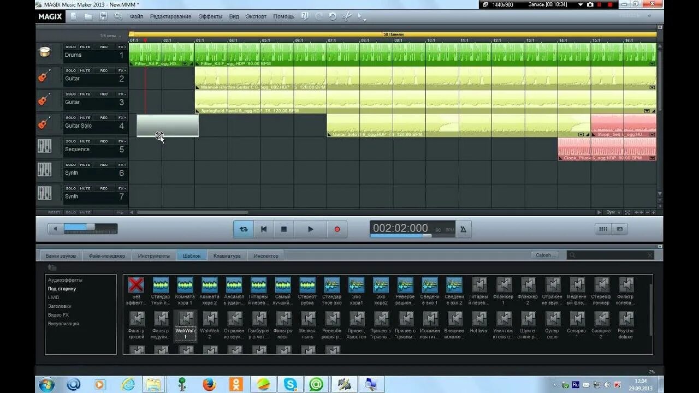Open the Зум zoom dropdown
The width and height of the screenshot is (699, 393).
coord(613,212)
